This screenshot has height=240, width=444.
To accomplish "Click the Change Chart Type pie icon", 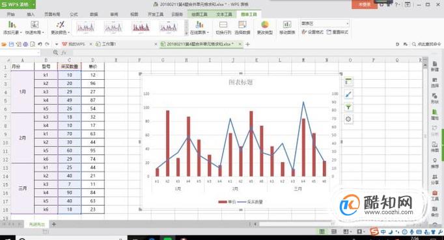I will (265, 28).
